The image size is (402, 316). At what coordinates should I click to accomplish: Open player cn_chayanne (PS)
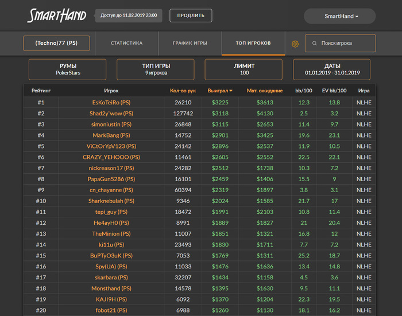click(x=111, y=190)
